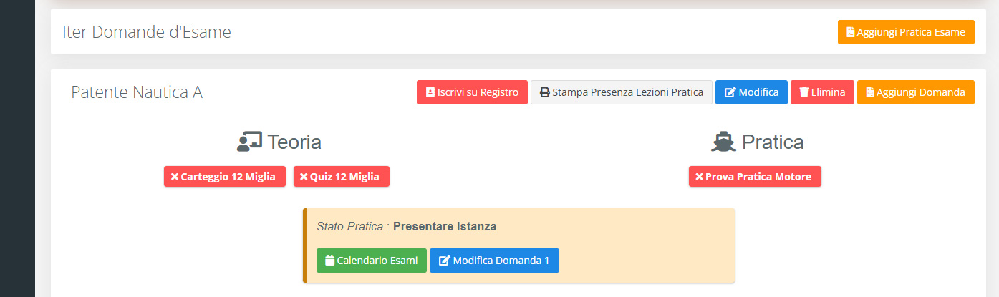
Task: Click the X icon on Prova Pratica Motore
Action: tap(699, 177)
